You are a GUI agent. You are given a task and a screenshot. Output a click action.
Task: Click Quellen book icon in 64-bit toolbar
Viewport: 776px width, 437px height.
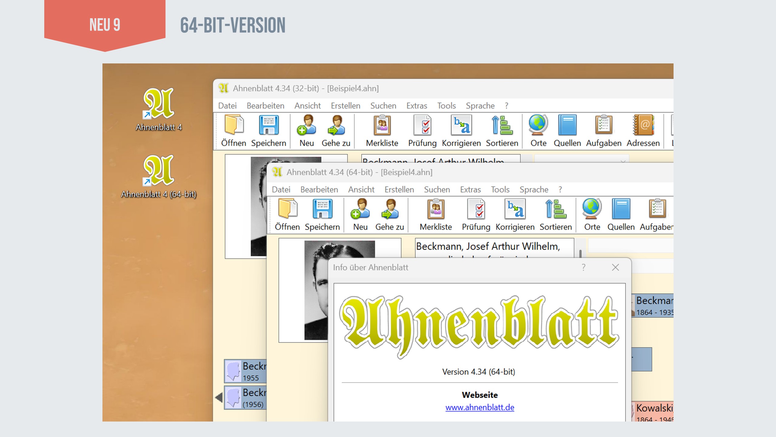pos(621,209)
